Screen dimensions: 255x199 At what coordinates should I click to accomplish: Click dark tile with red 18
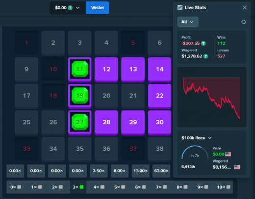point(53,95)
